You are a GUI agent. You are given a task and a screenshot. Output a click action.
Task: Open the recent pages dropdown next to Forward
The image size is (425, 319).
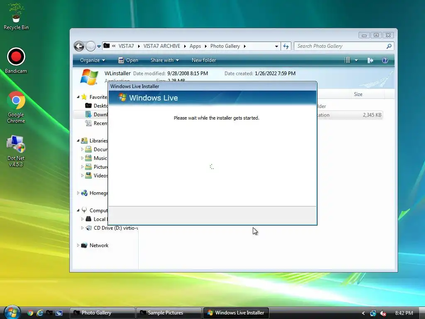(99, 47)
